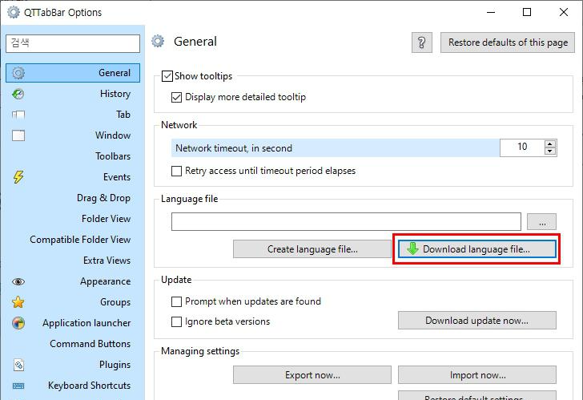Screen dimensions: 583x400
Task: Click the History clock icon in sidebar
Action: tap(18, 94)
